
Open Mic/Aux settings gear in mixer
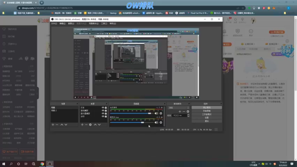point(161,122)
